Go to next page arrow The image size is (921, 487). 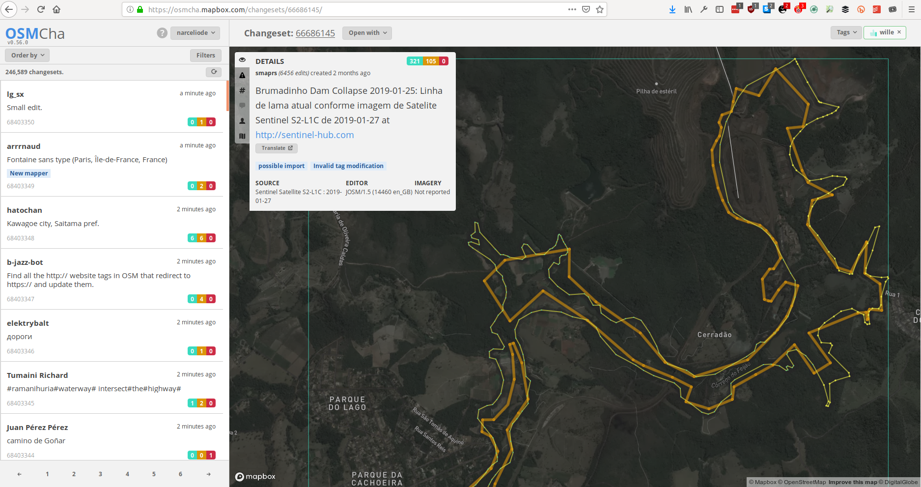[209, 474]
